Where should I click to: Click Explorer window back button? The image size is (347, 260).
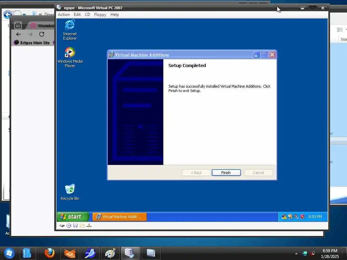(7, 15)
